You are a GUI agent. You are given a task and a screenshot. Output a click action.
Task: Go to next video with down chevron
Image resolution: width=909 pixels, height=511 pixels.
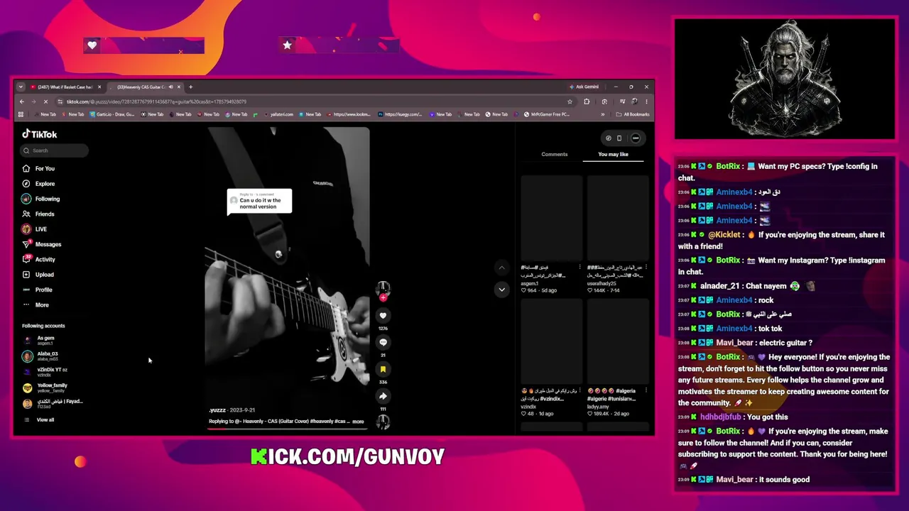[501, 290]
